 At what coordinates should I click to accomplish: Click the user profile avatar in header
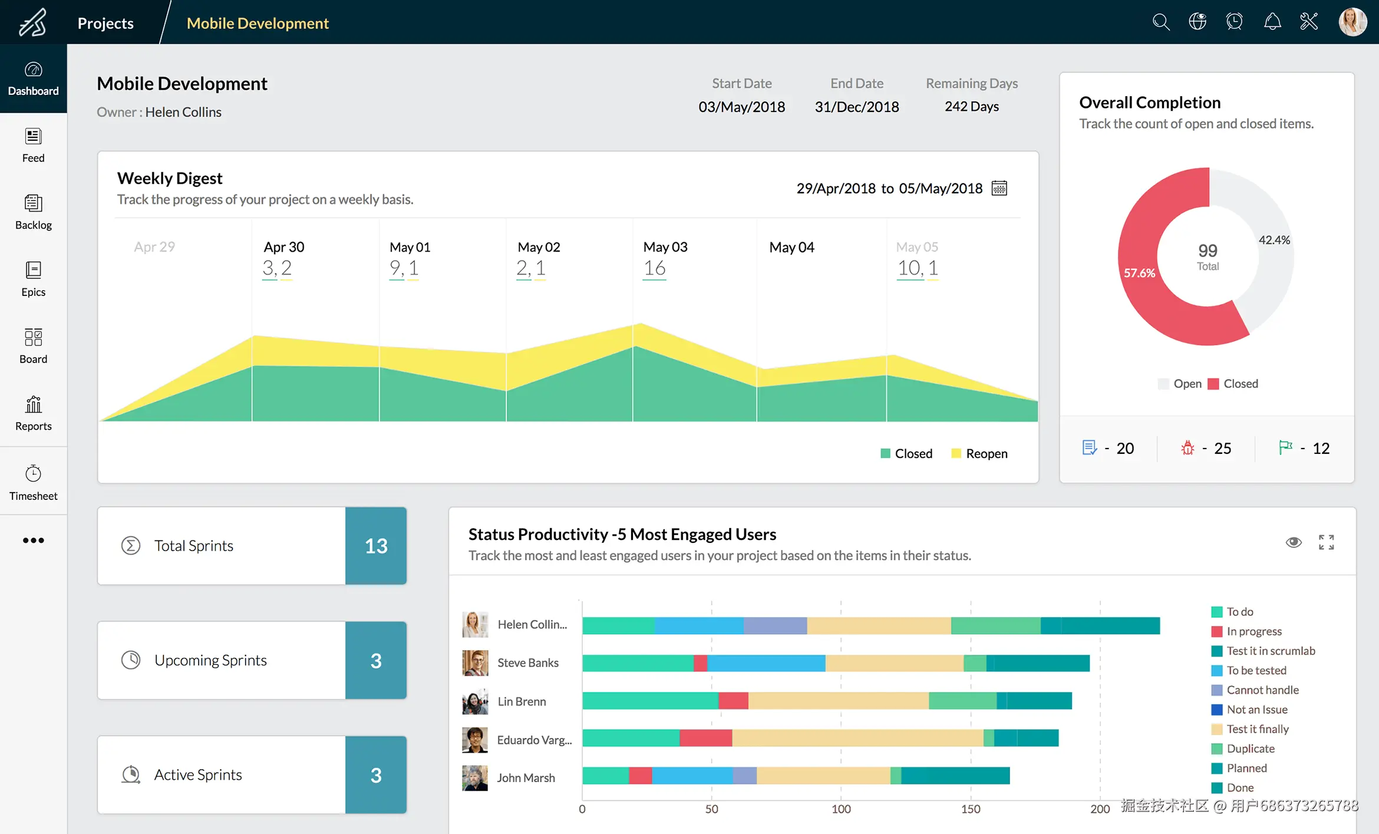(1352, 22)
